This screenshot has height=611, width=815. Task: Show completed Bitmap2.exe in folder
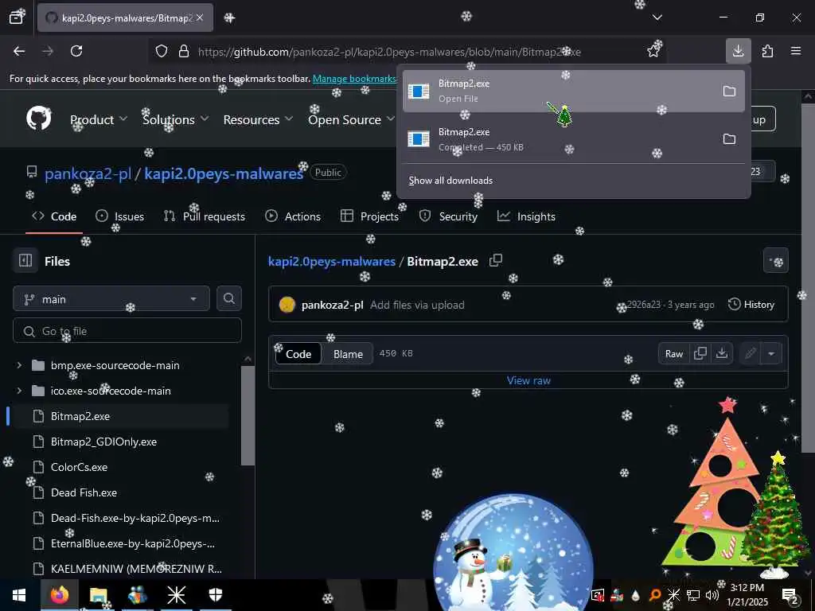click(x=729, y=139)
